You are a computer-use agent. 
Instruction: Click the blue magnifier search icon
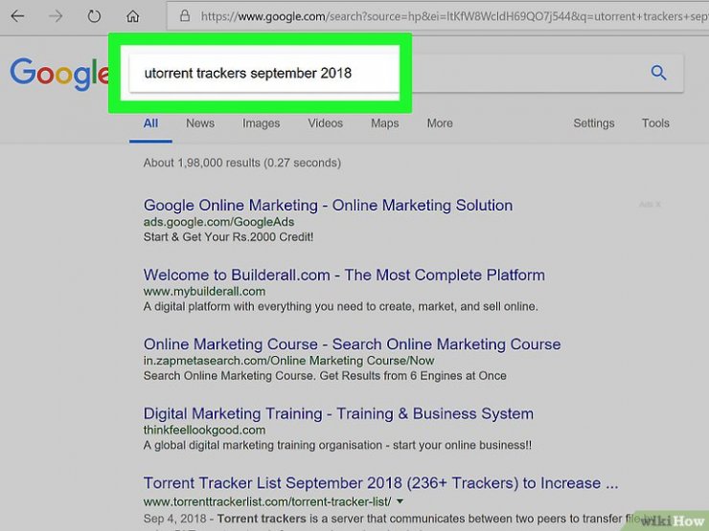658,73
